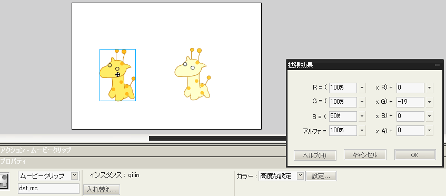Select the pale giraffe on the right
Screen dimensions: 446x196
(x=193, y=74)
